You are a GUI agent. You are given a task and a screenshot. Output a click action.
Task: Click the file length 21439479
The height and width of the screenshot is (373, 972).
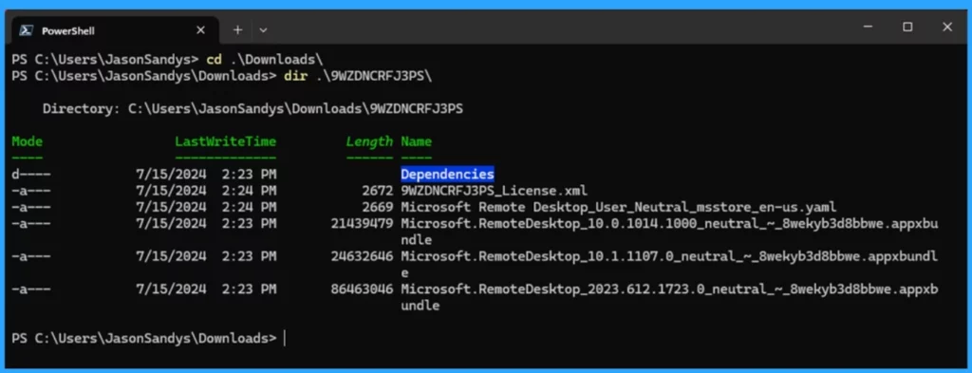point(362,224)
